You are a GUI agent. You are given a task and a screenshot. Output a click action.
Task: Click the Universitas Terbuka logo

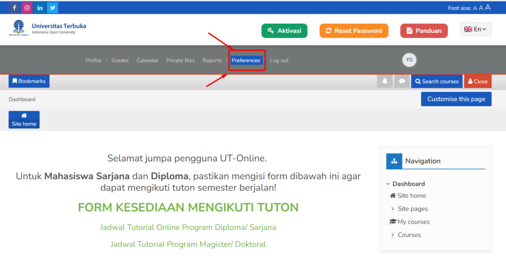47,29
